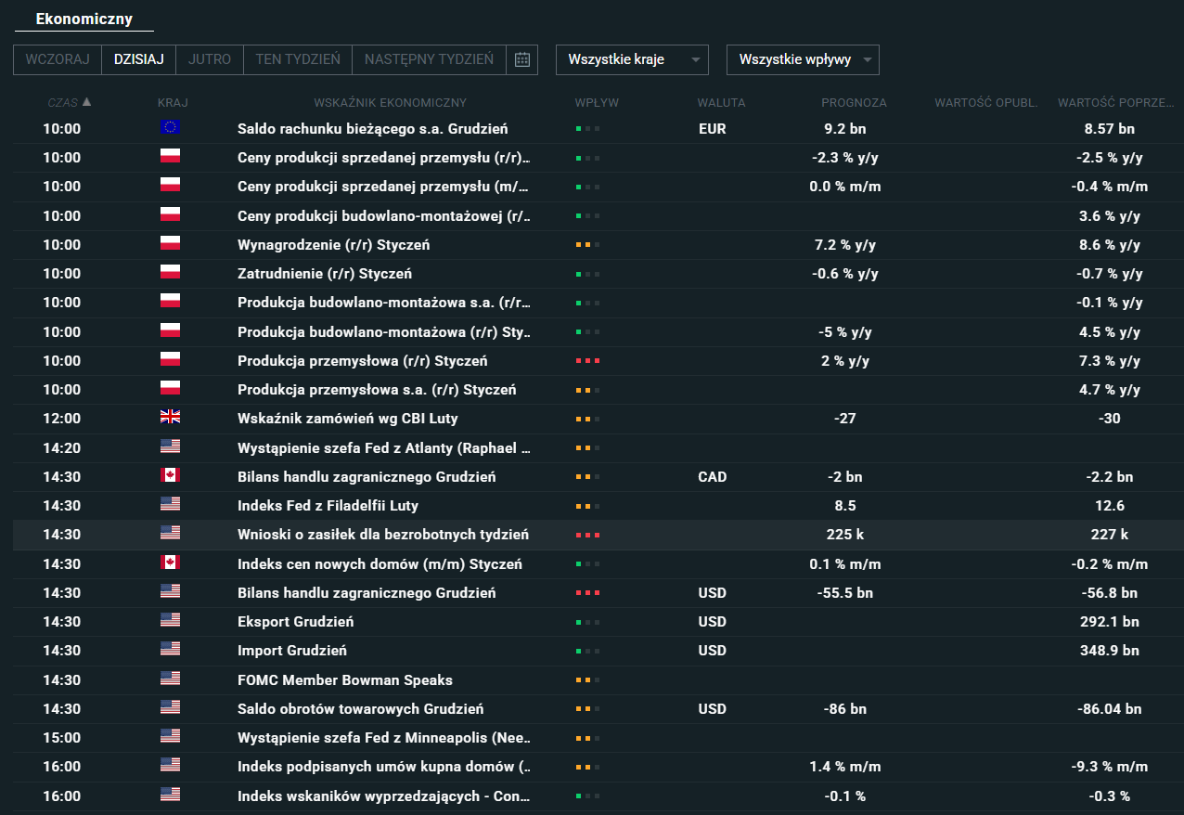Viewport: 1184px width, 815px height.
Task: Click Polish flag beside Wynagrodzenie (r/r) Styczeń
Action: click(x=170, y=244)
